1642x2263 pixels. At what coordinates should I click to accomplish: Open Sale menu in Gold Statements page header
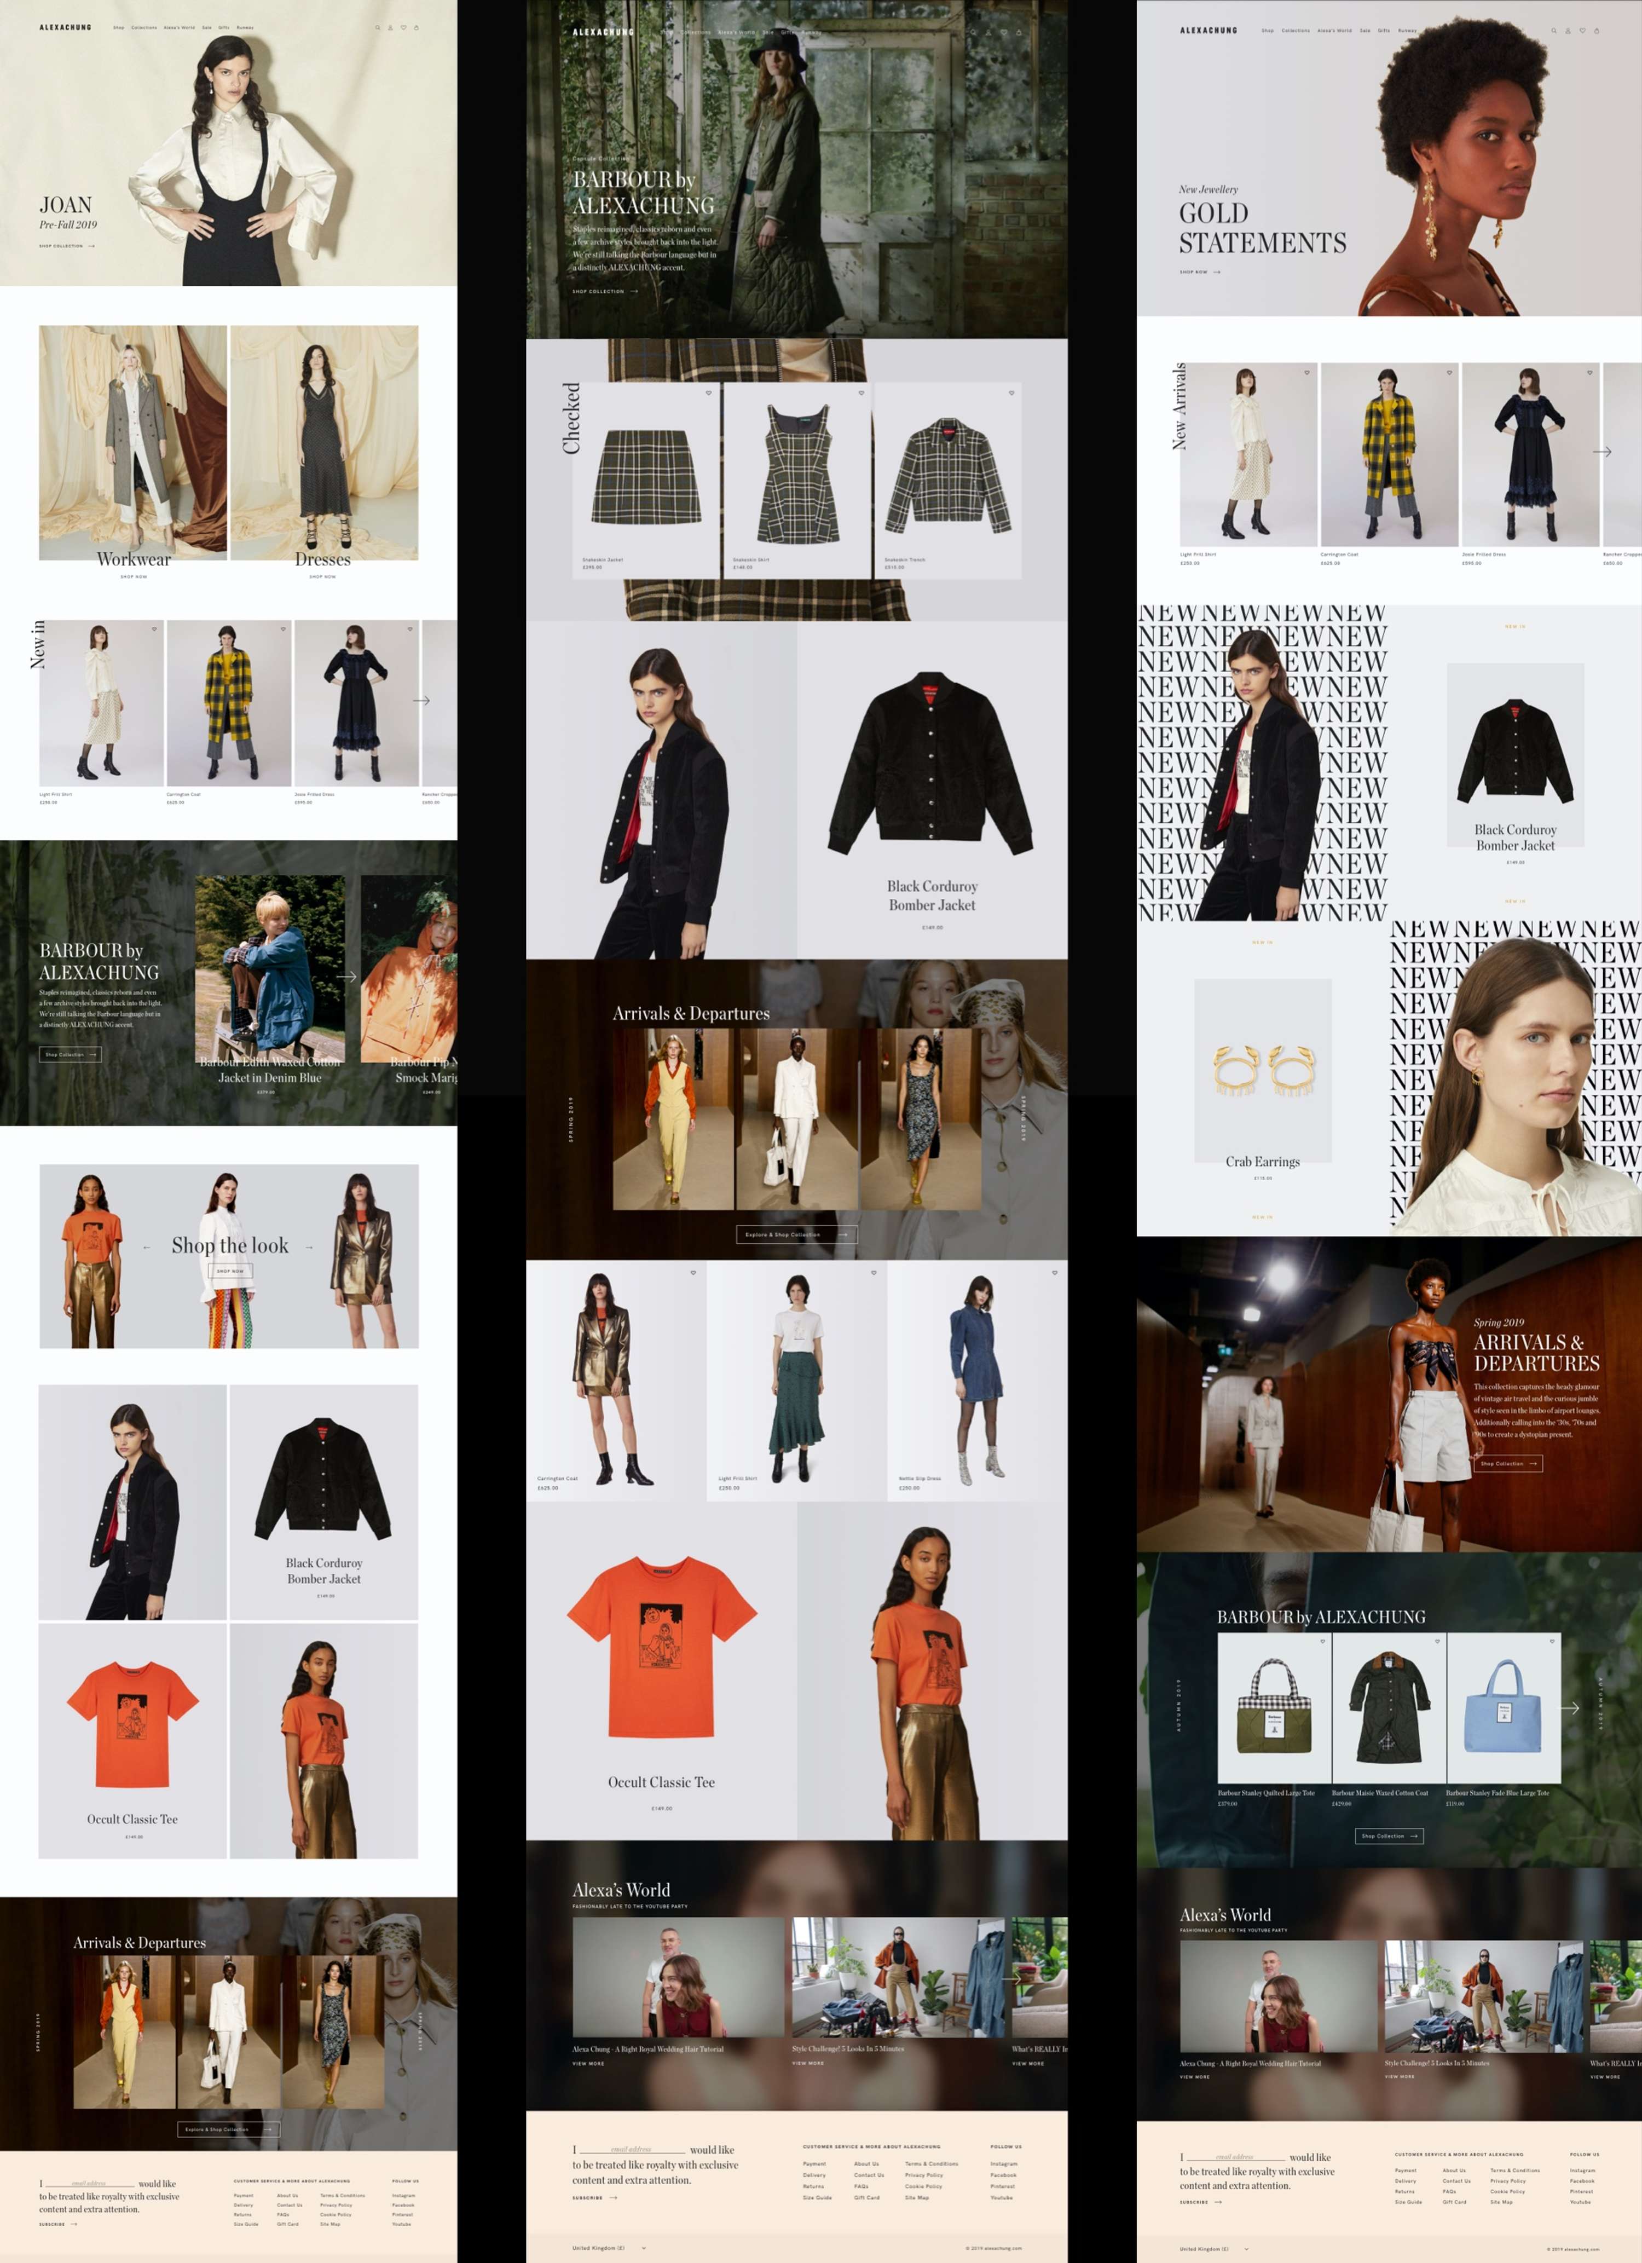coord(1365,31)
